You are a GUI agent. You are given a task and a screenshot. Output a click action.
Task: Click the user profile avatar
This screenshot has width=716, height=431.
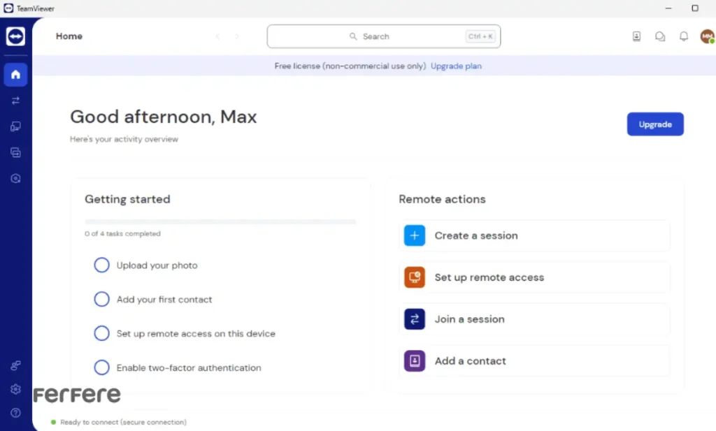tap(707, 36)
